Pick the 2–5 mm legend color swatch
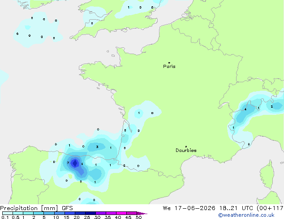Image resolution: width=284 pixels, height=219 pixels. 39,213
